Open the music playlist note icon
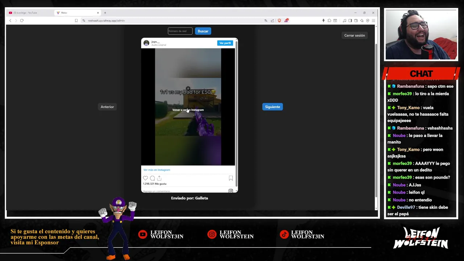 pyautogui.click(x=344, y=21)
